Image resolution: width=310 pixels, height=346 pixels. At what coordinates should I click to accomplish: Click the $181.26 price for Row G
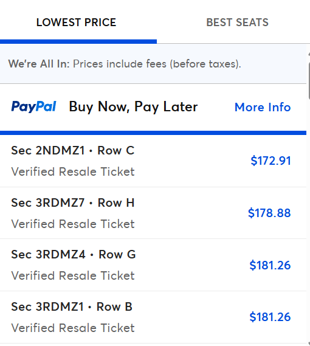[270, 265]
